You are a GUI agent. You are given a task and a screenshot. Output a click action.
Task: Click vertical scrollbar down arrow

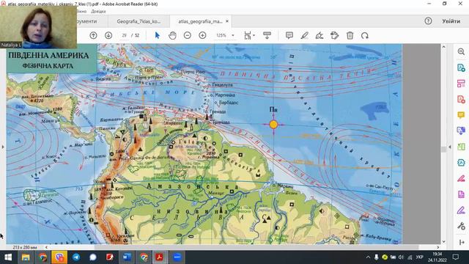click(x=444, y=241)
